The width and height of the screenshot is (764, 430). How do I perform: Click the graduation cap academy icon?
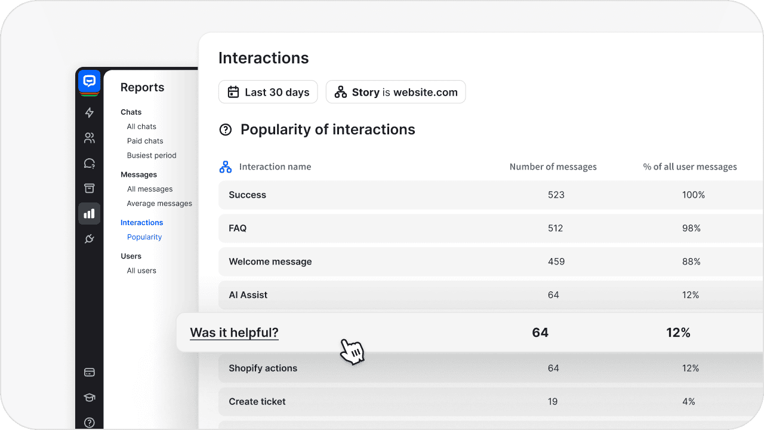click(x=89, y=397)
